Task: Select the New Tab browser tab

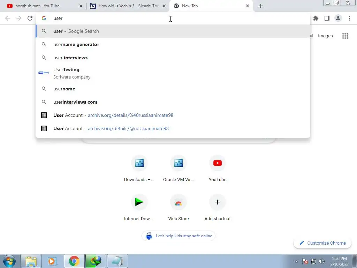Action: 211,6
